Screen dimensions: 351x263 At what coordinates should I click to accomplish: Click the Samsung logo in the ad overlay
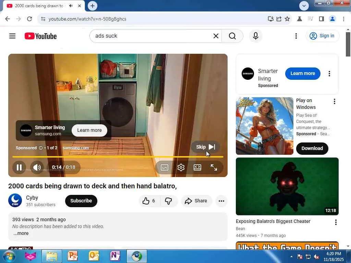26,130
